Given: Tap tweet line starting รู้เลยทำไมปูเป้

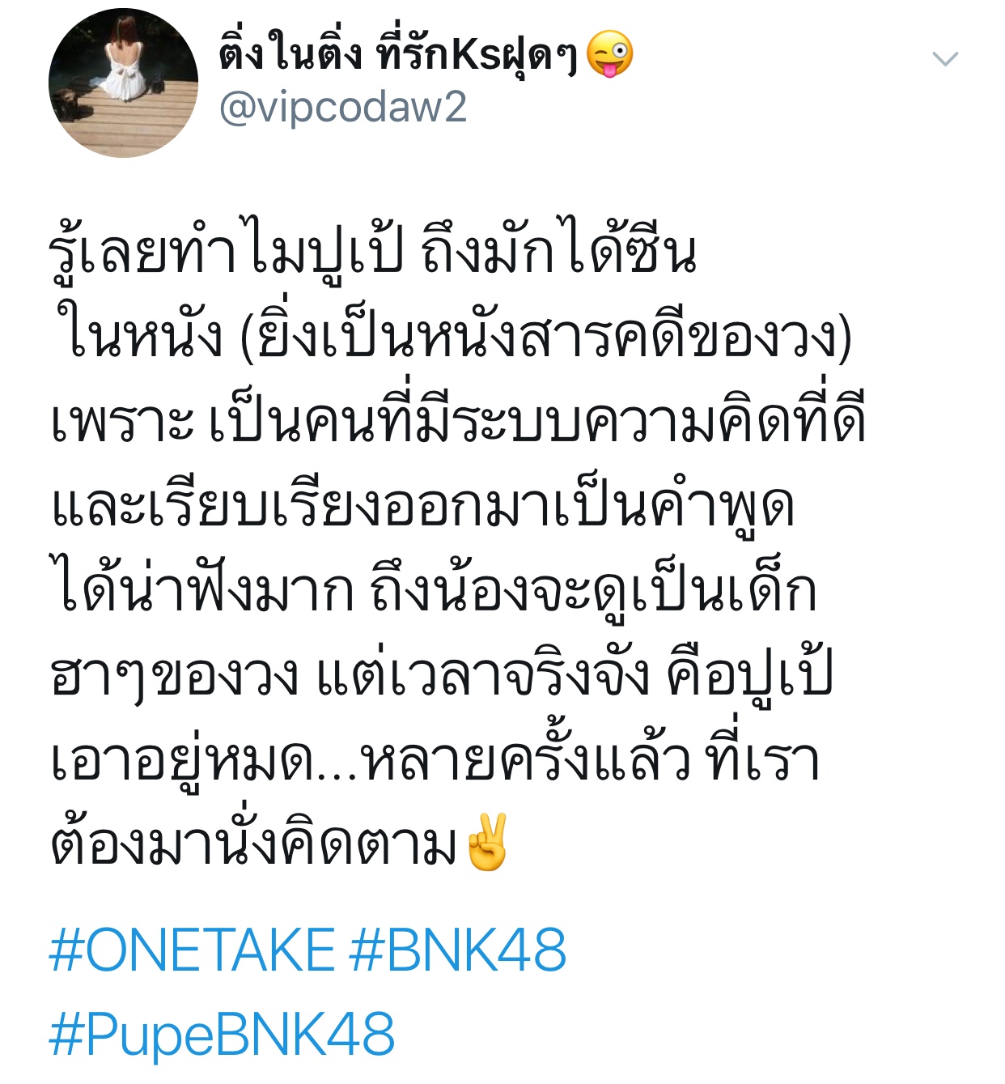Looking at the screenshot, I should coord(373,249).
